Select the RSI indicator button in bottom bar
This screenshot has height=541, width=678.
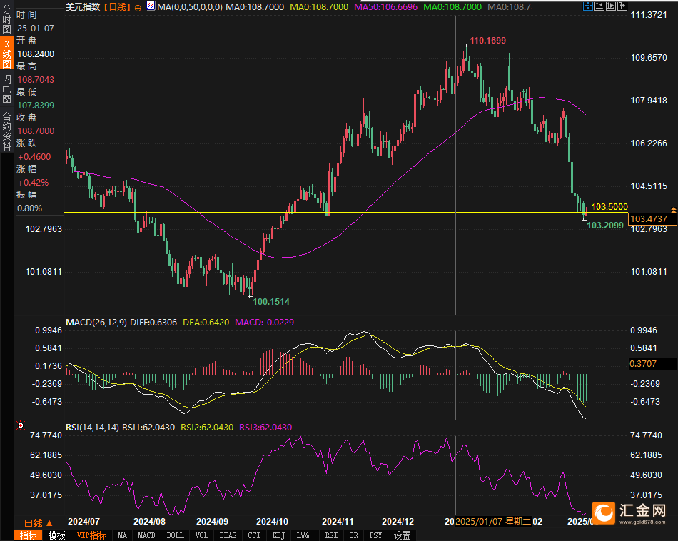(x=332, y=535)
